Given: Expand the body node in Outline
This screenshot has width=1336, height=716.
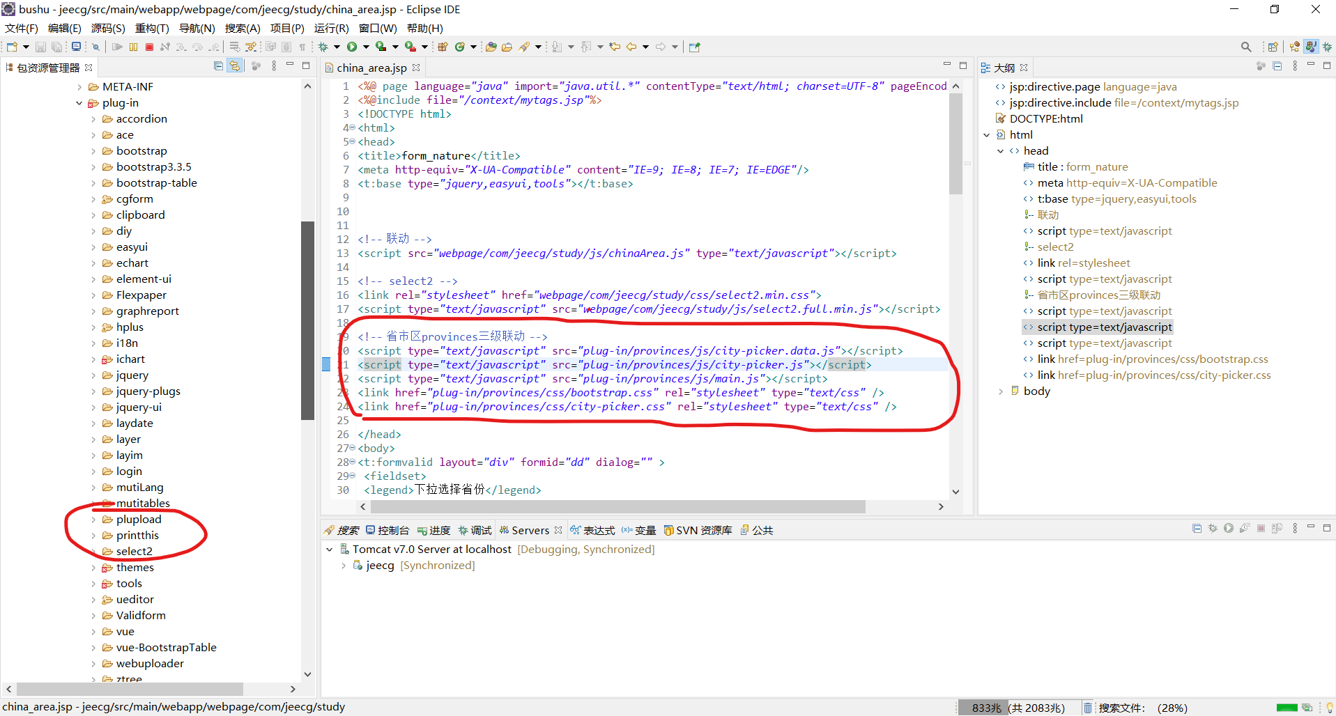Looking at the screenshot, I should click(x=1001, y=391).
